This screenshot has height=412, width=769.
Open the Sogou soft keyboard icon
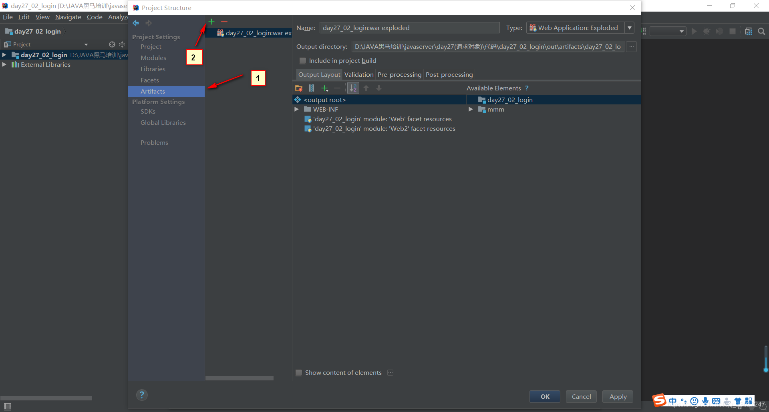click(716, 401)
